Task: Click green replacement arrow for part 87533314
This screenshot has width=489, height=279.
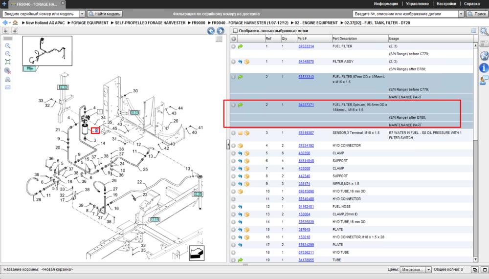Action: [x=240, y=46]
